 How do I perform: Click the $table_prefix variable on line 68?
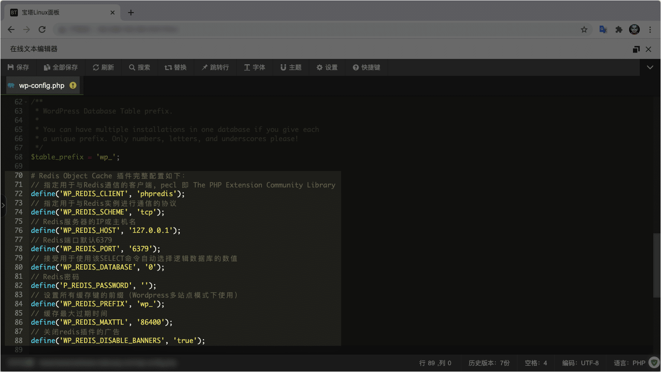57,157
